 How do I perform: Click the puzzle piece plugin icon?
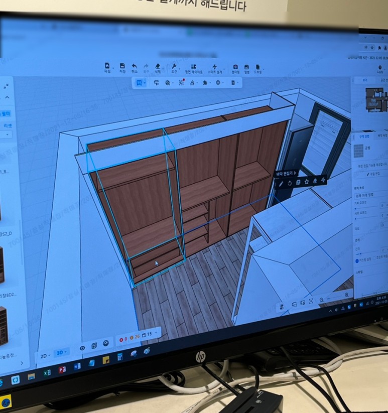coord(205,83)
